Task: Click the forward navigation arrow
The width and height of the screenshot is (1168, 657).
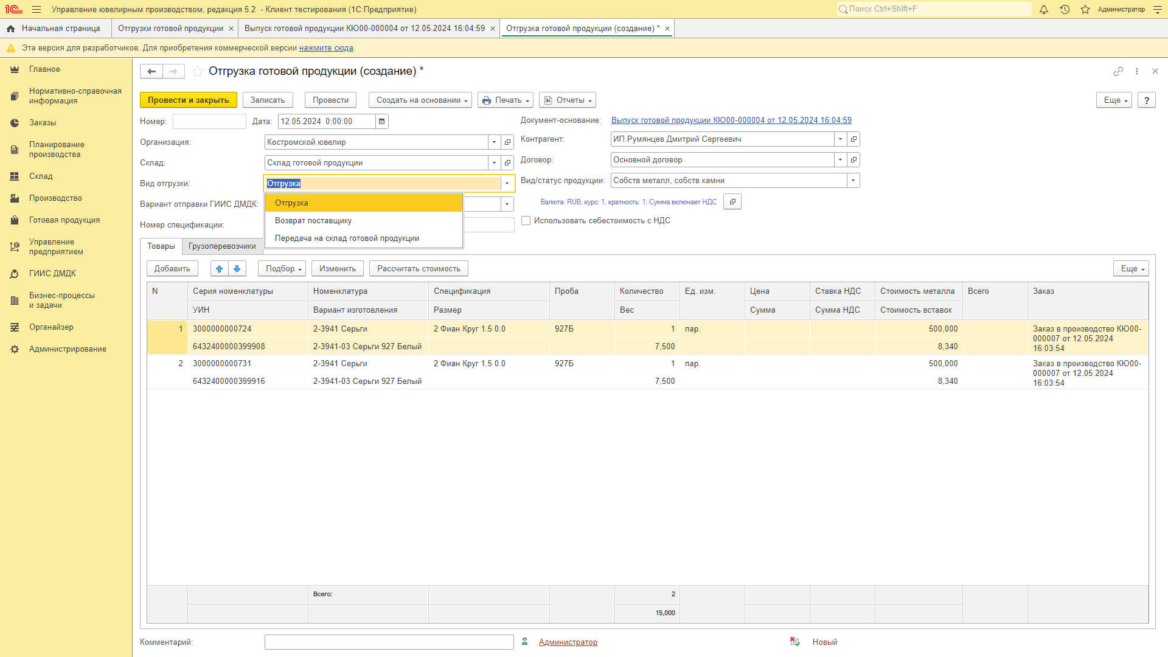Action: (x=173, y=71)
